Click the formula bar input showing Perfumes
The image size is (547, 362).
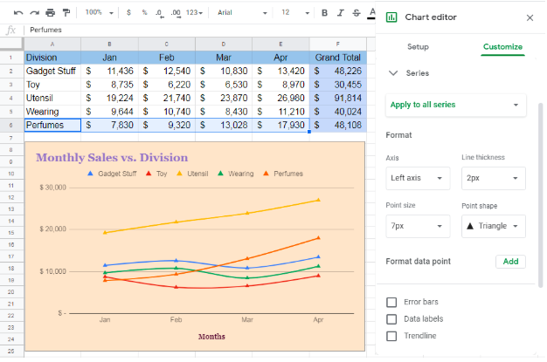(199, 30)
